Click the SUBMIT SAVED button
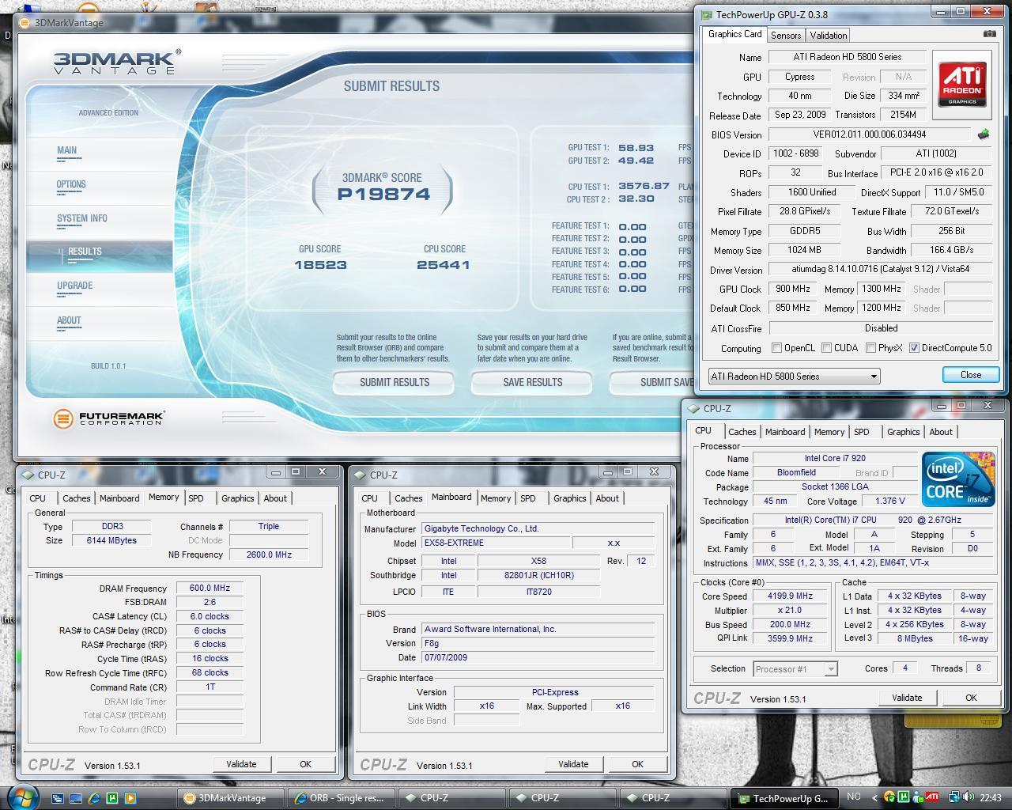The height and width of the screenshot is (810, 1012). [x=652, y=382]
